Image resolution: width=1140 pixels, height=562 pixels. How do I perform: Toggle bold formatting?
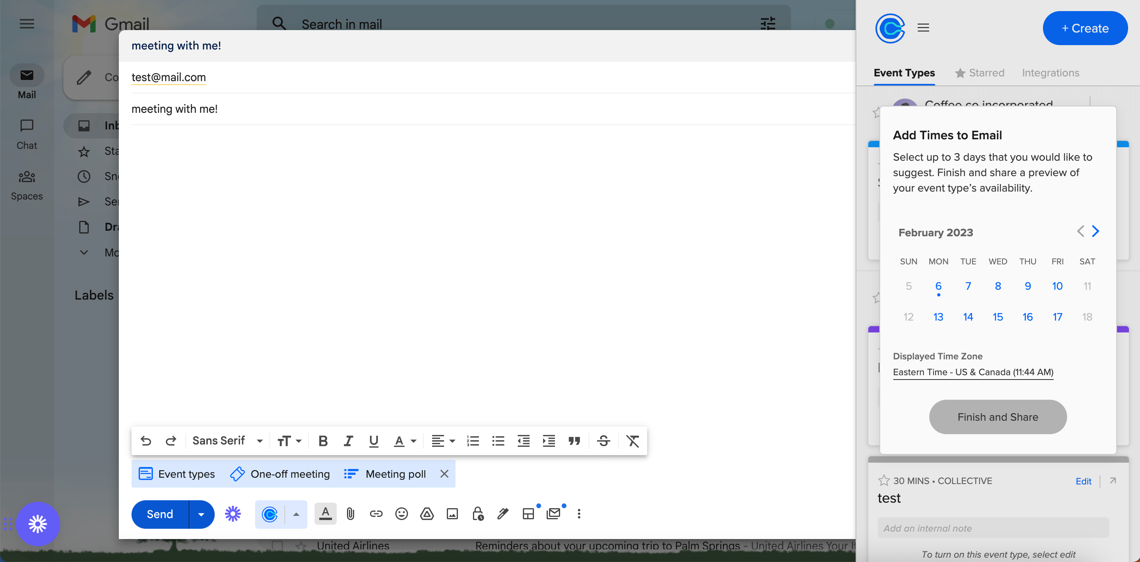pyautogui.click(x=322, y=441)
